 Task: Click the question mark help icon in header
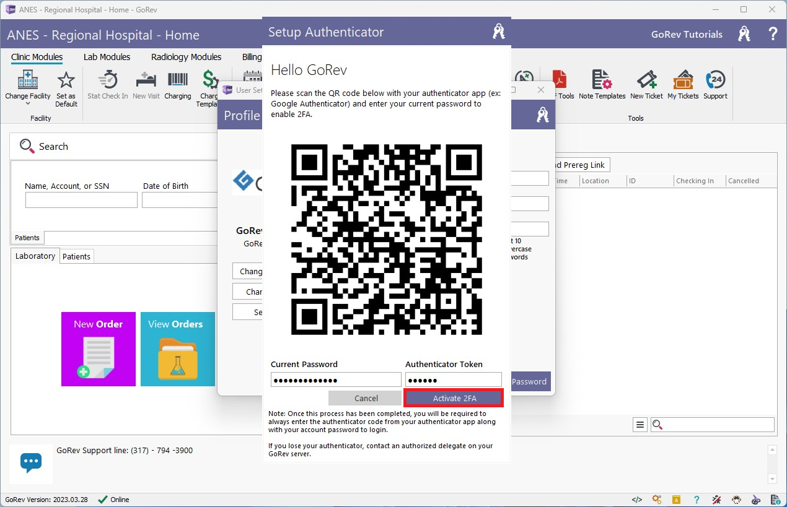coord(773,34)
